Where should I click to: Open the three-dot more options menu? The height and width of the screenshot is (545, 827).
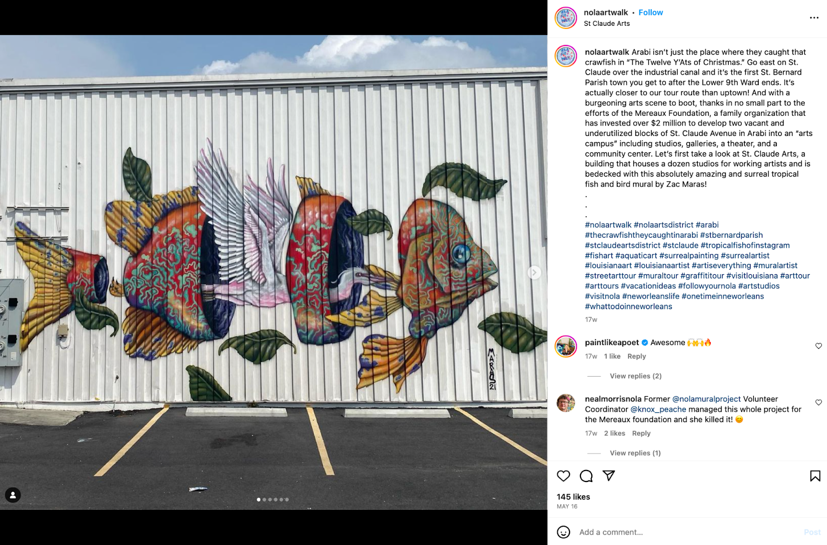[x=814, y=18]
